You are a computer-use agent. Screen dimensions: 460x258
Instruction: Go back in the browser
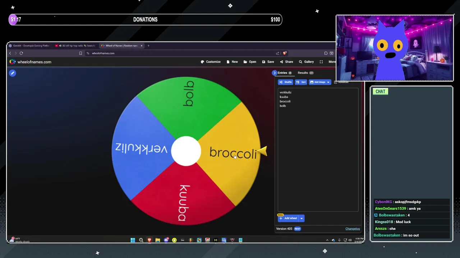[10, 53]
